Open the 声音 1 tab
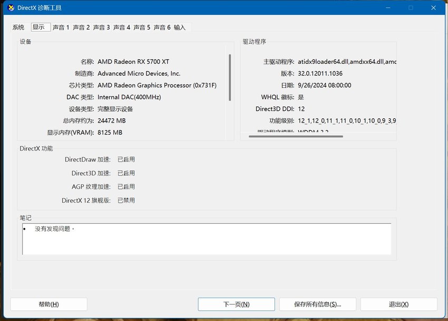This screenshot has height=321, width=448. click(x=61, y=27)
